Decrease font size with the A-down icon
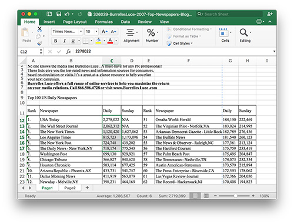This screenshot has width=294, height=224. pyautogui.click(x=113, y=32)
